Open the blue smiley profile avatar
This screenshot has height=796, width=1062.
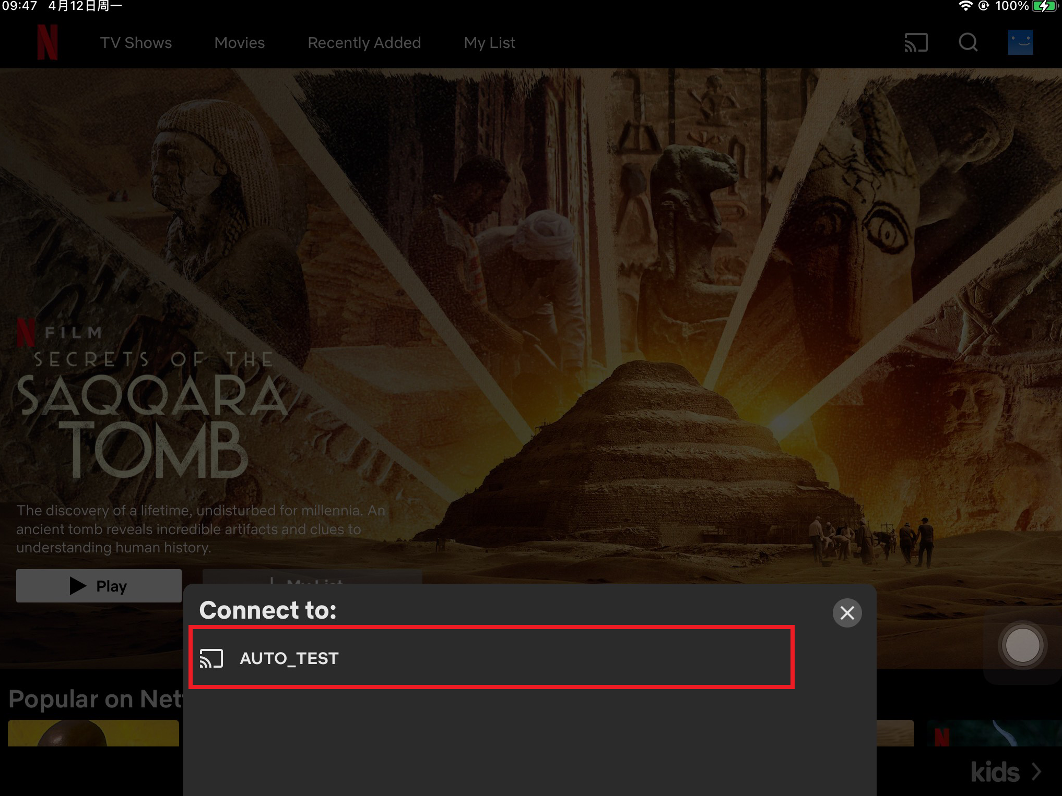pos(1020,42)
